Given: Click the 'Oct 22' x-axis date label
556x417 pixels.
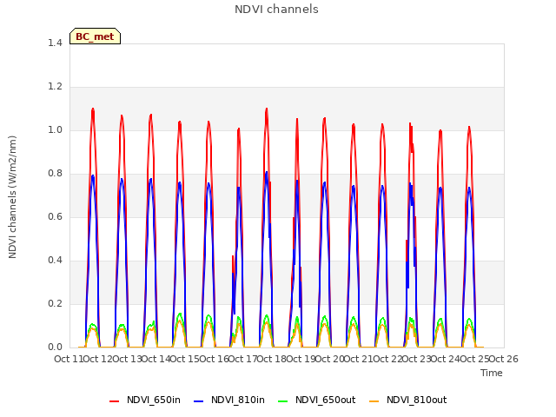Looking at the screenshot, I should pos(387,359).
